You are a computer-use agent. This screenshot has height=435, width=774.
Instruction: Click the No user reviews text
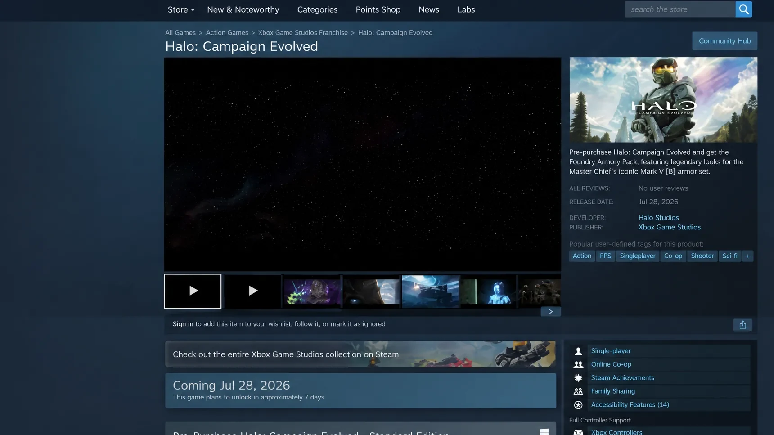point(663,188)
